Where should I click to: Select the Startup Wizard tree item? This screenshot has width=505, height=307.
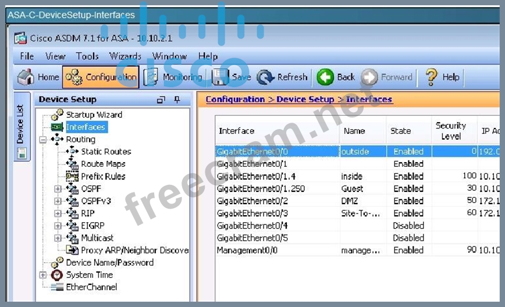94,115
